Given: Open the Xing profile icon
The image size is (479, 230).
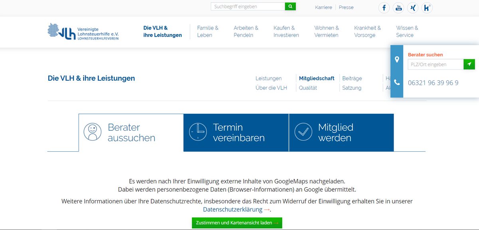Looking at the screenshot, I should [413, 8].
